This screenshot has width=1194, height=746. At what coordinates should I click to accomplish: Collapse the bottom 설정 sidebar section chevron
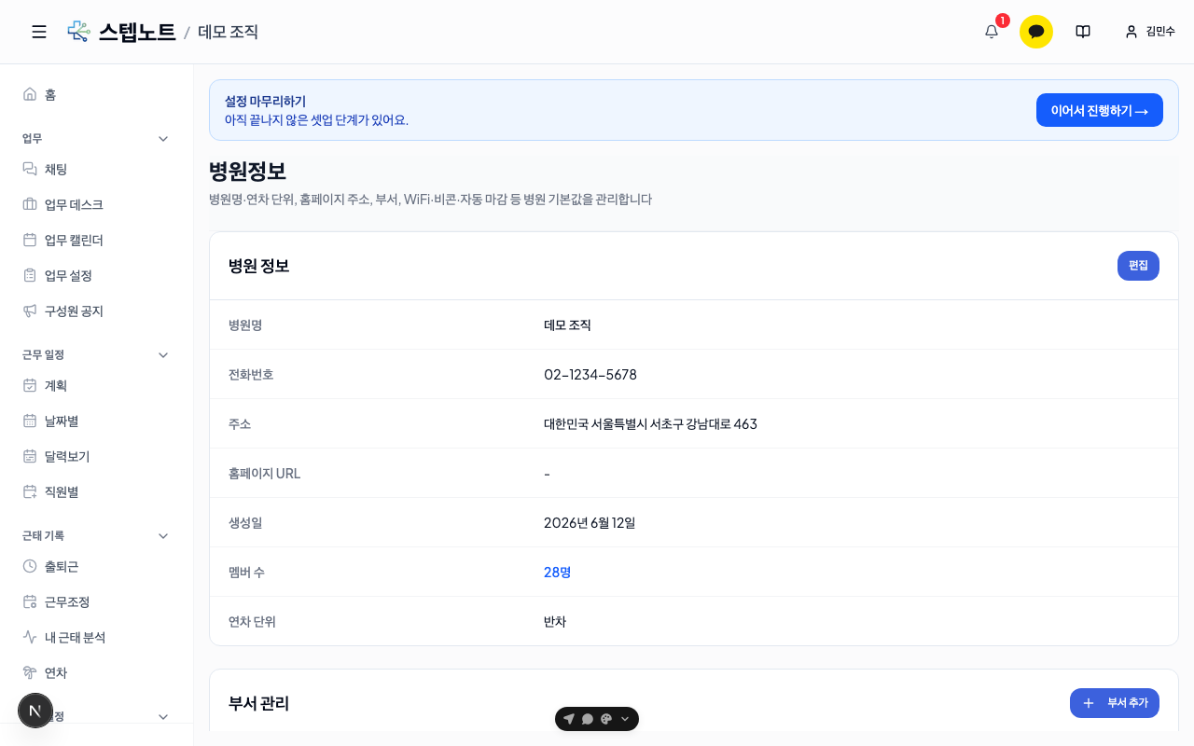tap(163, 716)
